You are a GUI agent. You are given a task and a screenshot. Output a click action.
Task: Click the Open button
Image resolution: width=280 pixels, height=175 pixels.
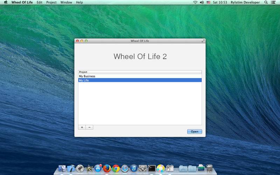[195, 132]
